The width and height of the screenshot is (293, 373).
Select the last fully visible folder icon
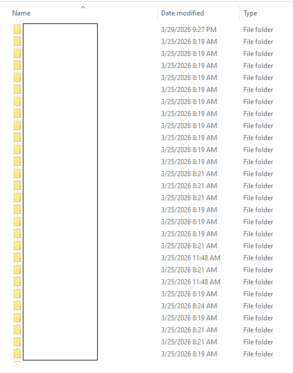[x=17, y=354]
